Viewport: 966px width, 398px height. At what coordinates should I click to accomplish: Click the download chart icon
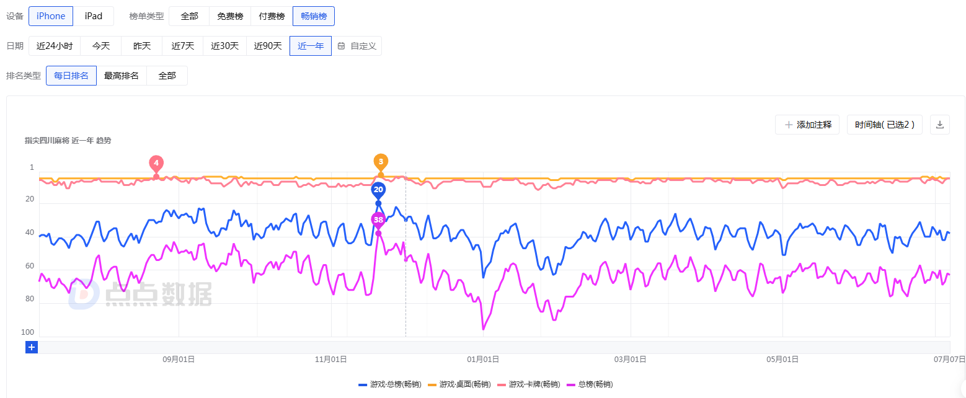coord(939,125)
